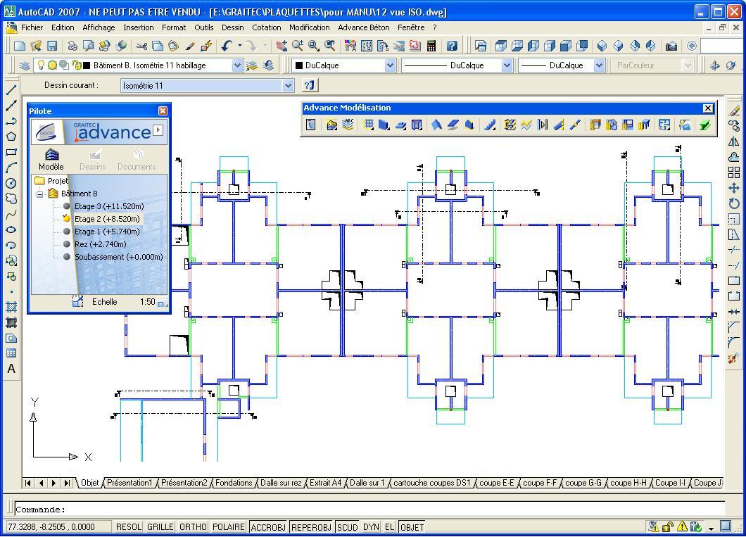Select the Ellipse draw tool

click(x=11, y=229)
